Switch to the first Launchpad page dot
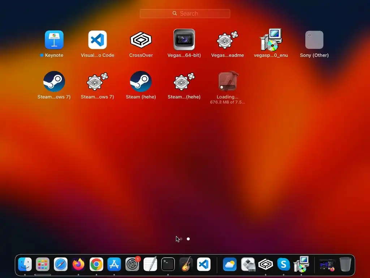Screen dimensions: 370x278 point(181,239)
